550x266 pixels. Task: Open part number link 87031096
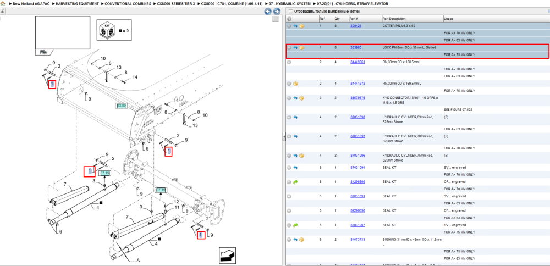[x=358, y=156]
